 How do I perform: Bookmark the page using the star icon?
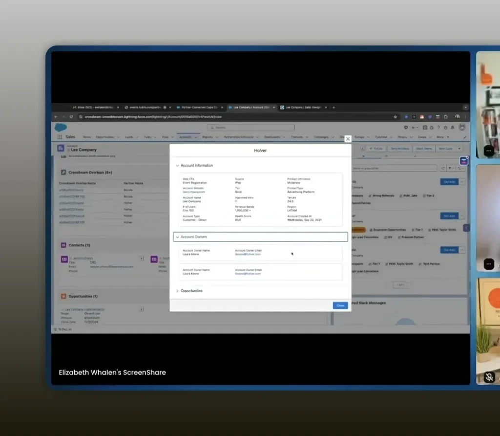point(395,117)
